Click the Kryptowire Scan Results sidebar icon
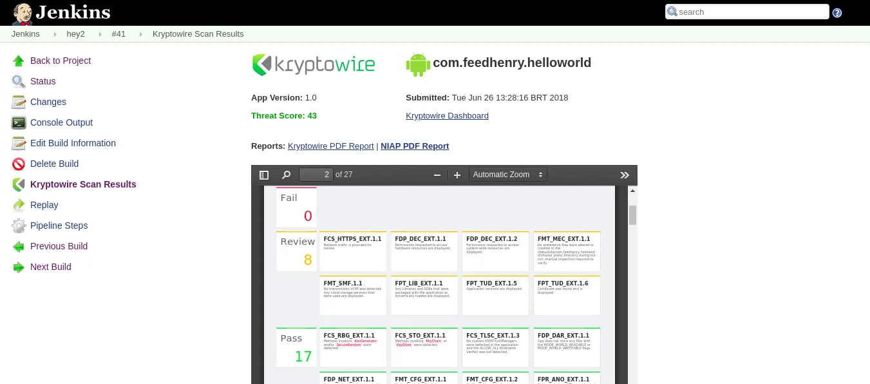This screenshot has width=870, height=384. point(19,184)
